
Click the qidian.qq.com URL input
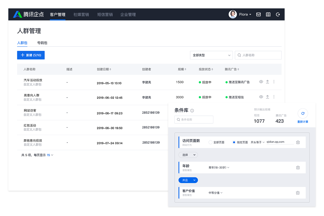pyautogui.click(x=280, y=142)
